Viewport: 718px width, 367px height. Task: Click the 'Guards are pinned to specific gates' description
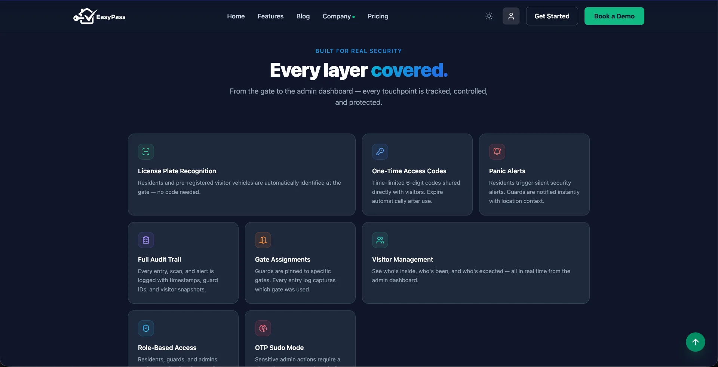295,280
